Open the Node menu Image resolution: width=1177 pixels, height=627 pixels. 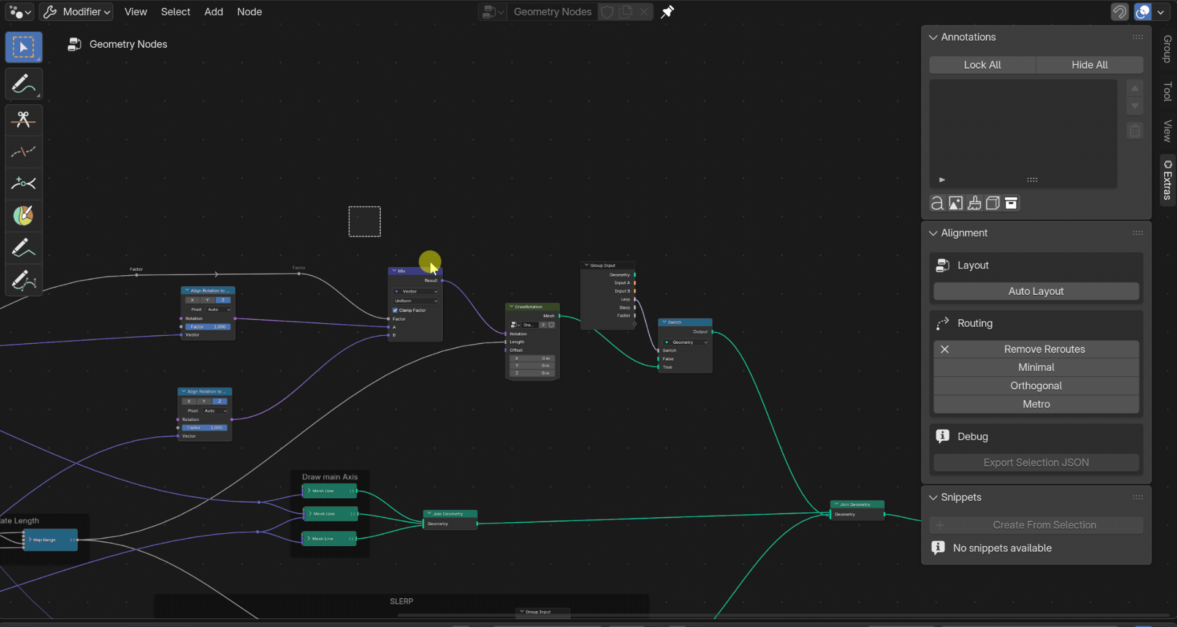click(249, 12)
